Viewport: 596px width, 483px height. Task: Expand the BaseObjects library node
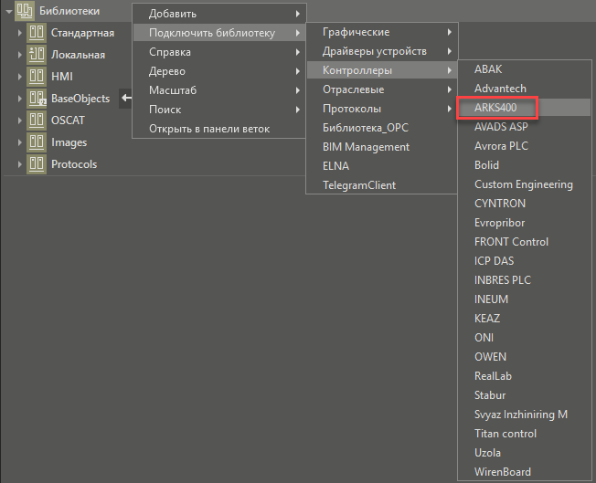click(20, 99)
